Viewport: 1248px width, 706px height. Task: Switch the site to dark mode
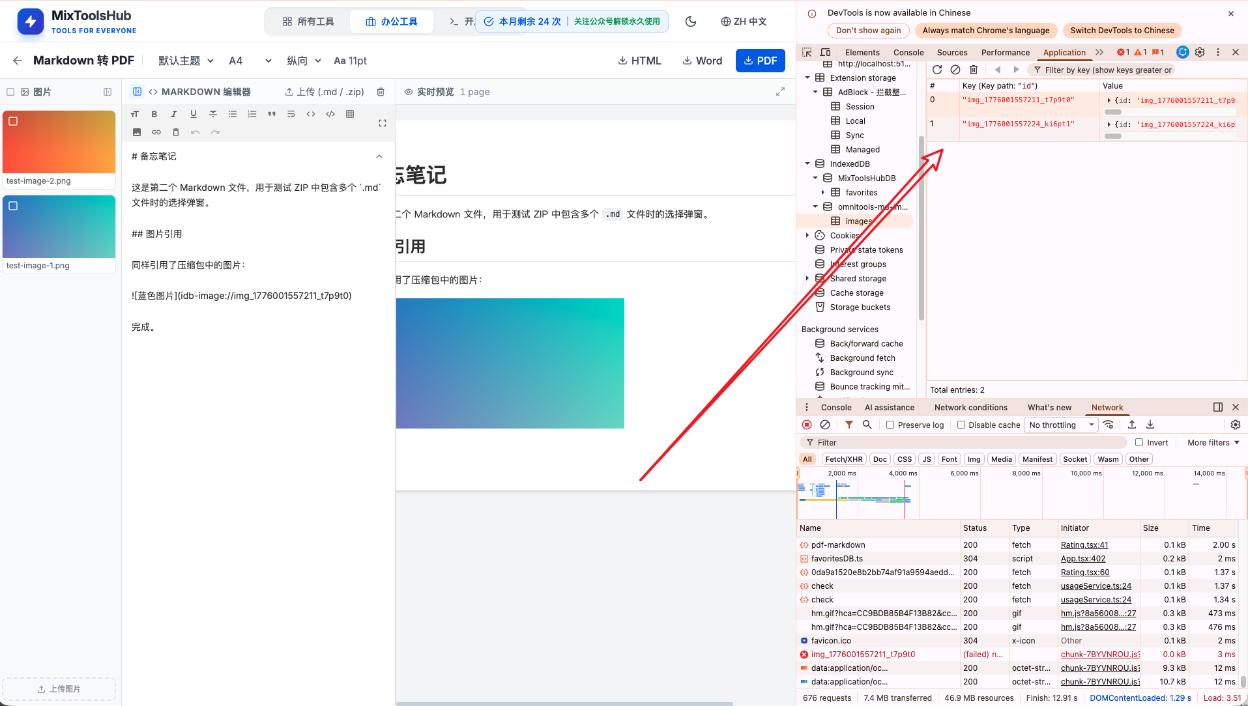point(690,21)
